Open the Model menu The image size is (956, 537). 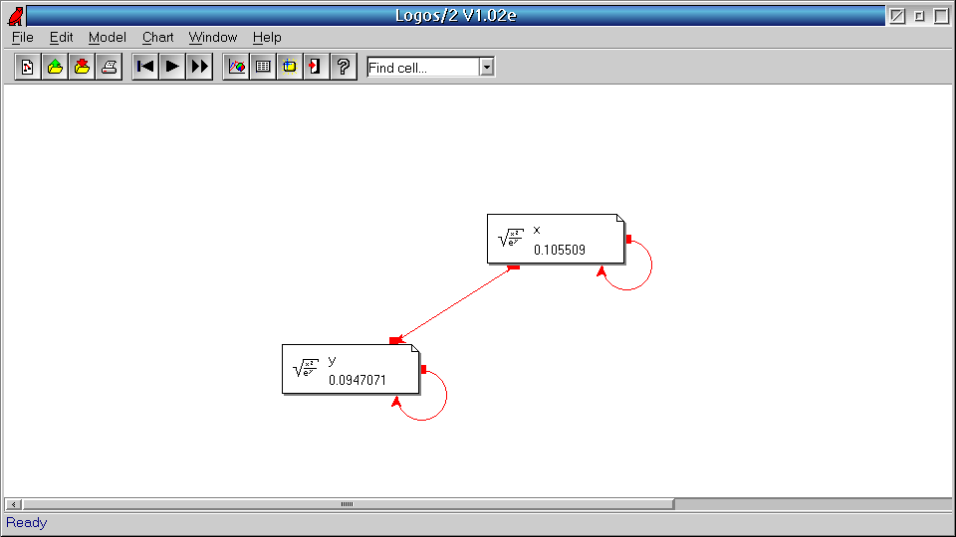[107, 37]
